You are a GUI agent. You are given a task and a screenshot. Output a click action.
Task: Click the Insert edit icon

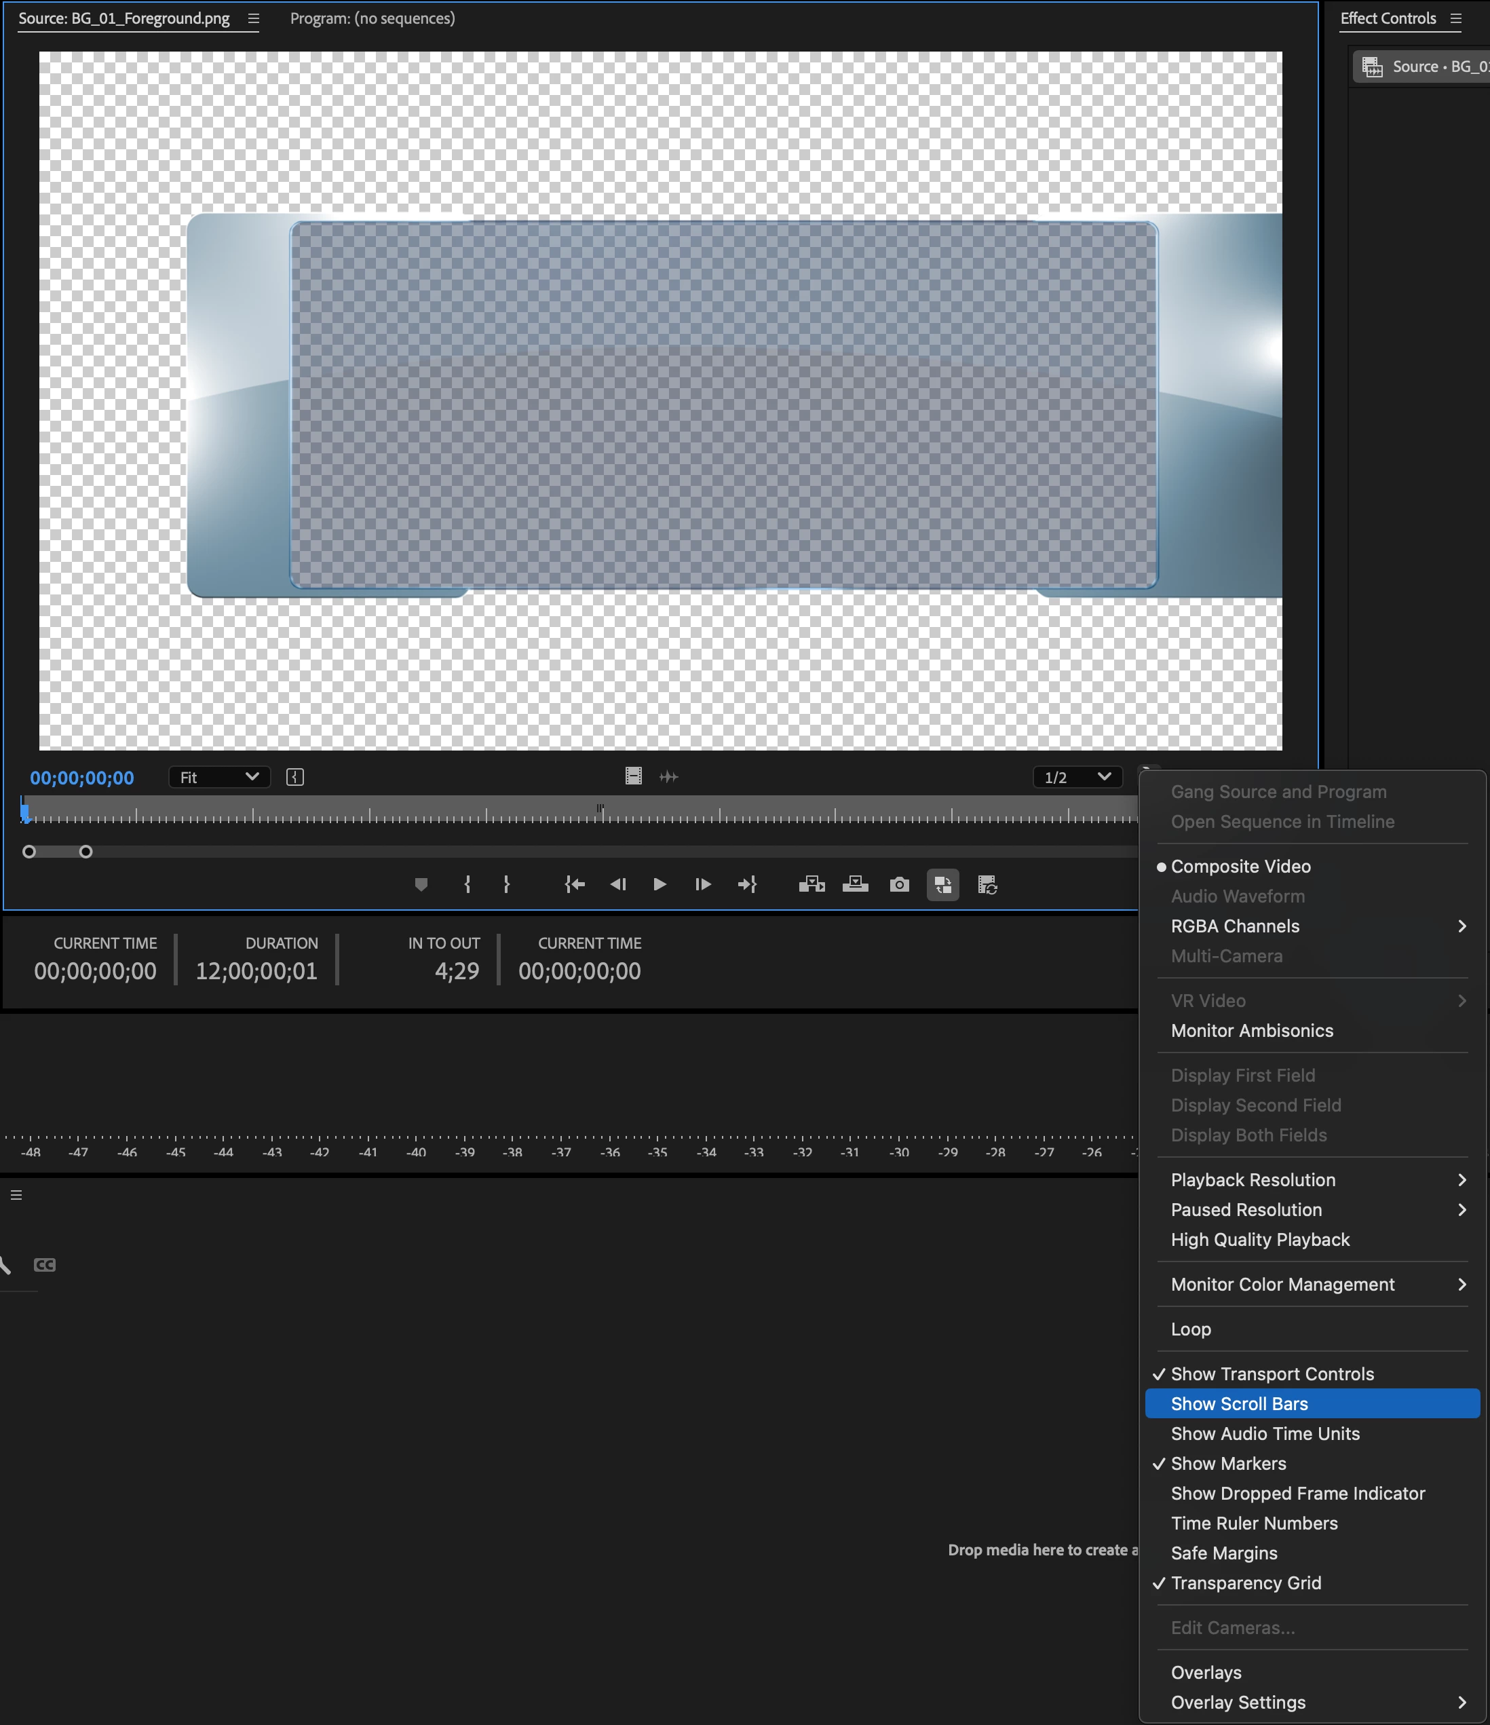[x=811, y=884]
